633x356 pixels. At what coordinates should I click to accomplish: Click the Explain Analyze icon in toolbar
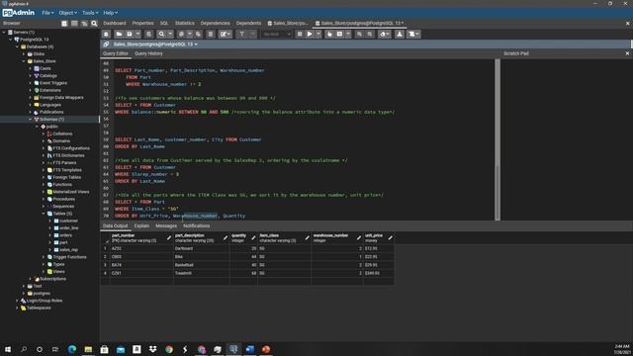tap(339, 35)
